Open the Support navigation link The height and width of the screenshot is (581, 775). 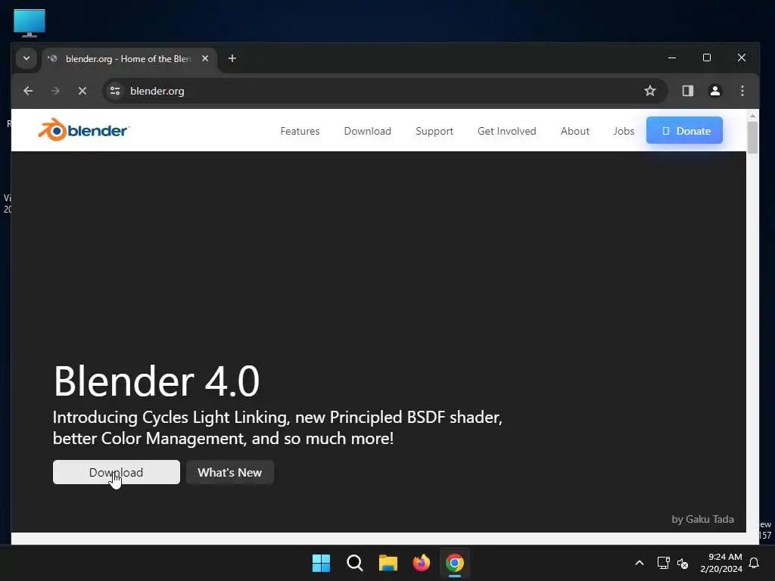(434, 131)
